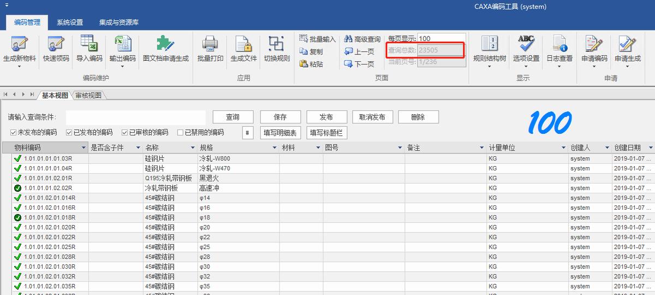Select cell 冷轧-W800 in 规格 column
The width and height of the screenshot is (655, 295).
[239, 158]
